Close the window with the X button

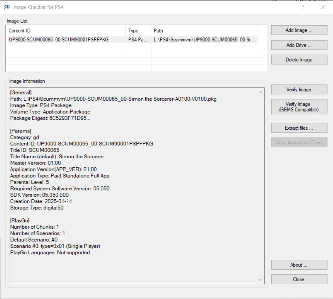pyautogui.click(x=323, y=7)
